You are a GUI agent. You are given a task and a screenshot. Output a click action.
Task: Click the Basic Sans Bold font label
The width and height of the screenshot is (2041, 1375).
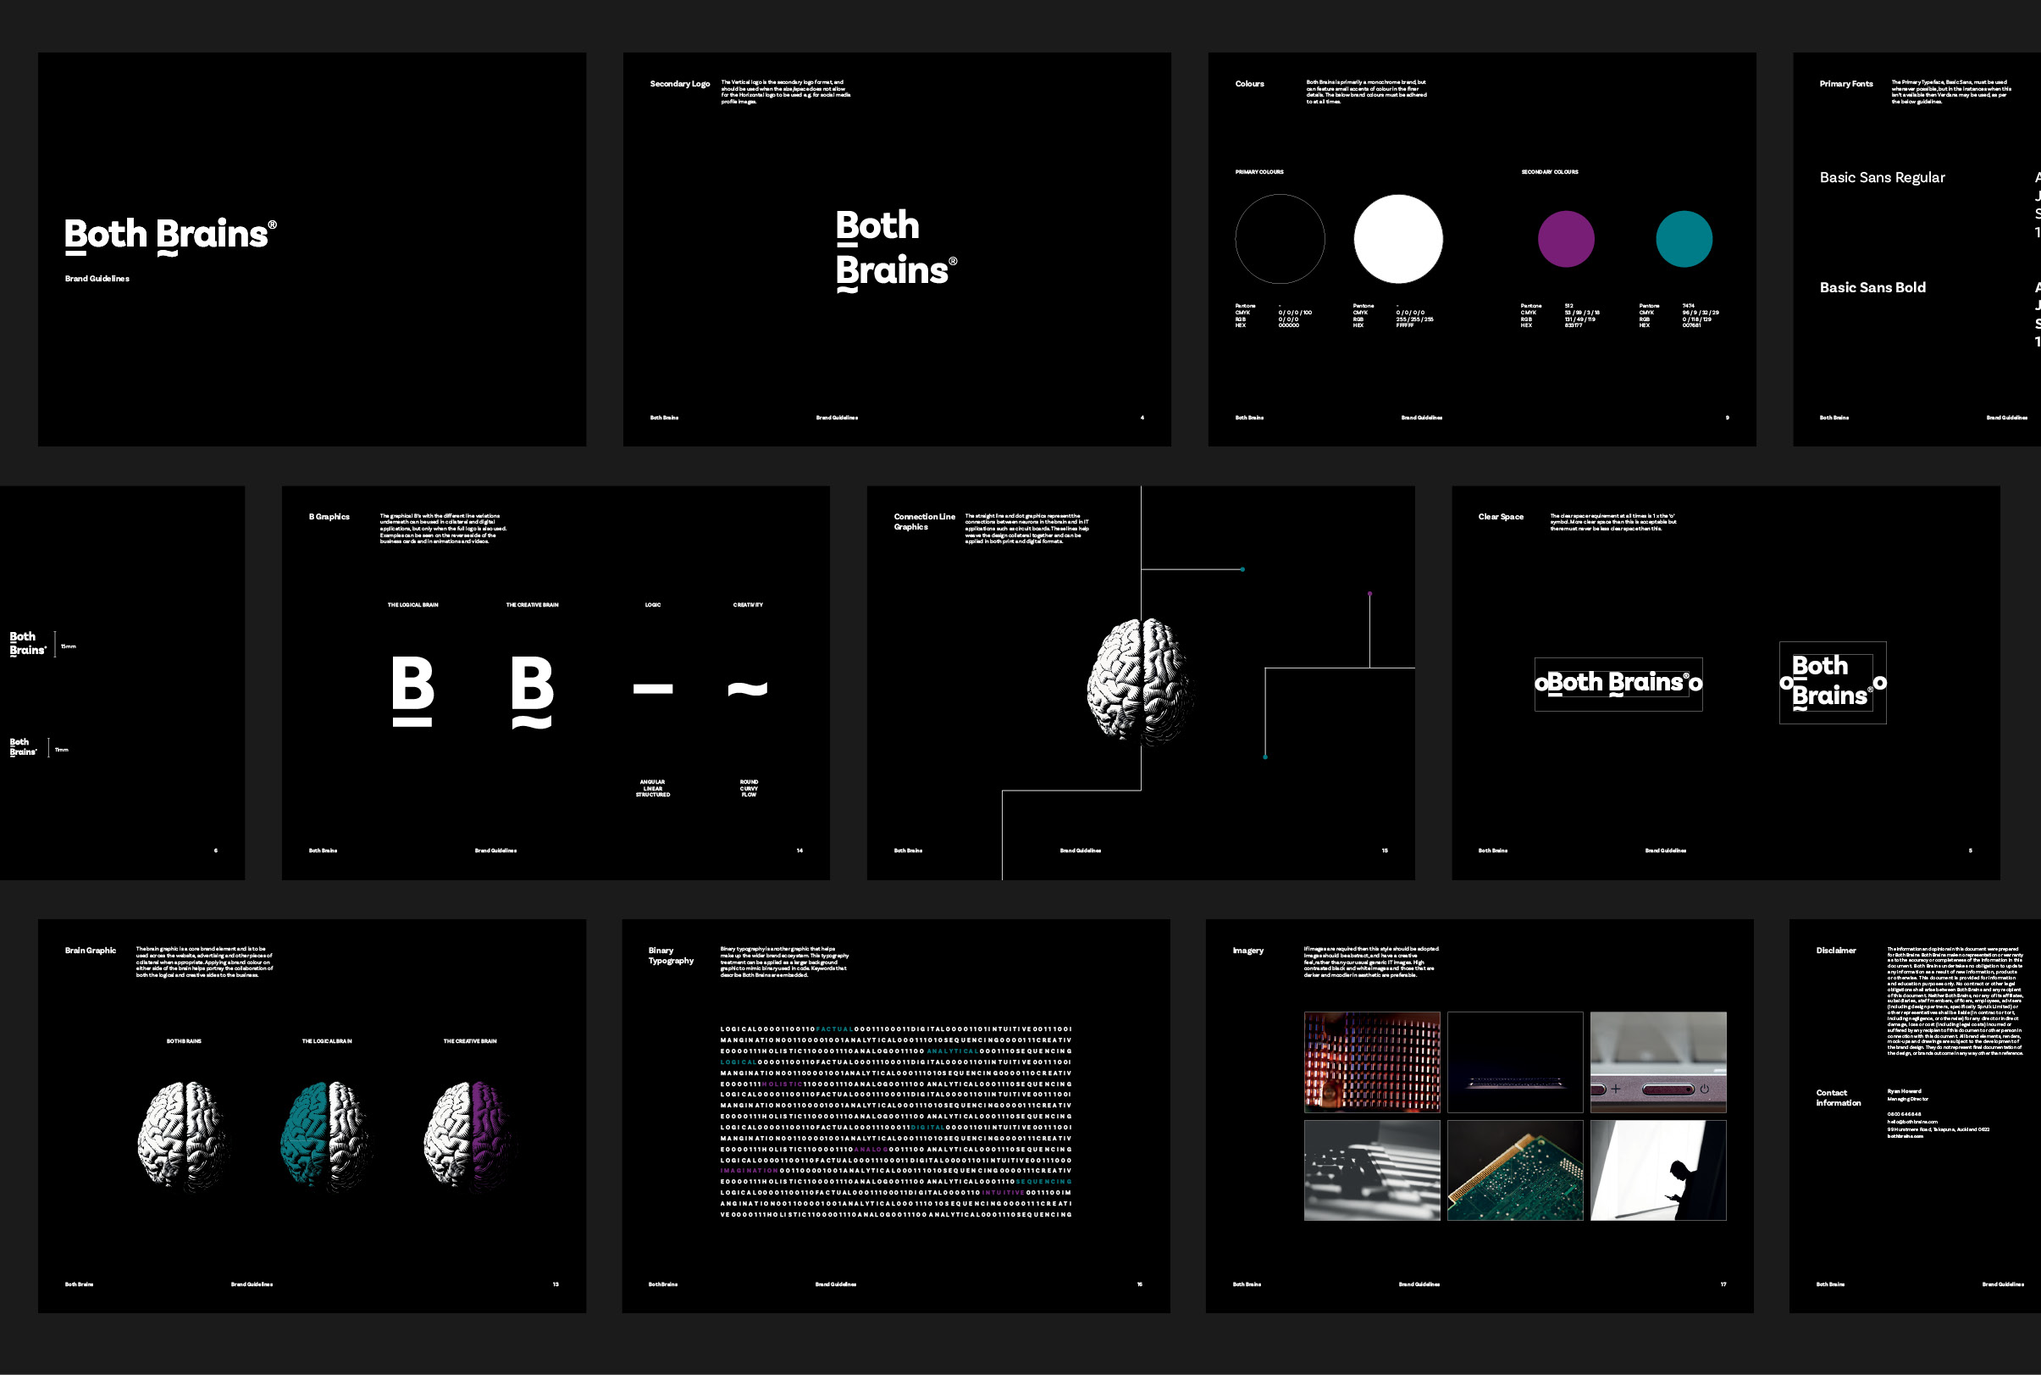(x=1872, y=288)
